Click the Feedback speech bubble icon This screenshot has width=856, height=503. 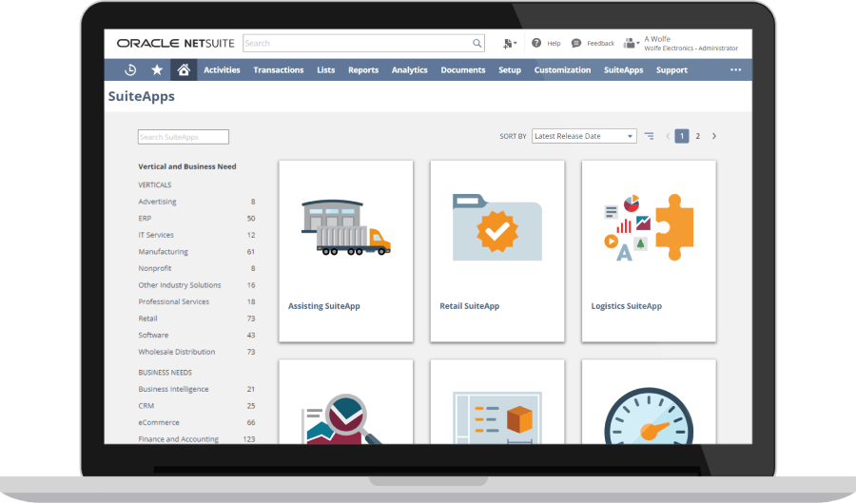[x=576, y=43]
